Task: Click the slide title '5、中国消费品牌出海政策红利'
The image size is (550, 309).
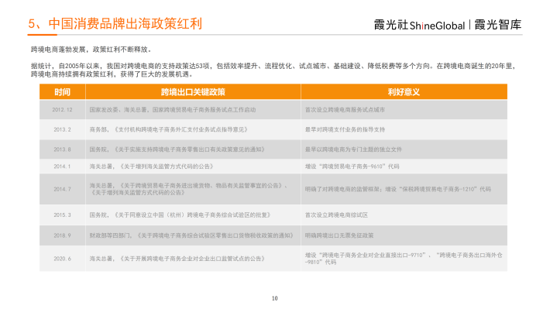Action: (x=115, y=24)
